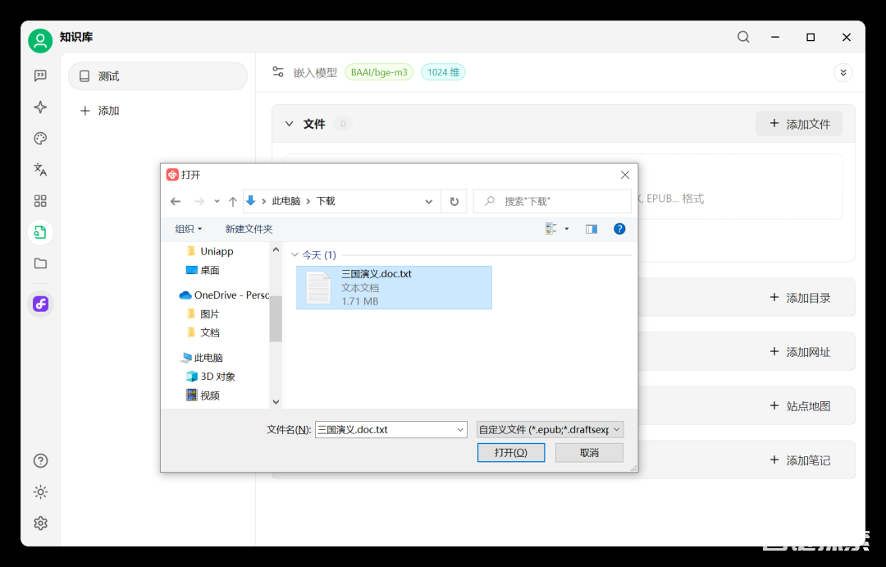Click the mini apps grid icon
The height and width of the screenshot is (567, 886).
coord(40,201)
